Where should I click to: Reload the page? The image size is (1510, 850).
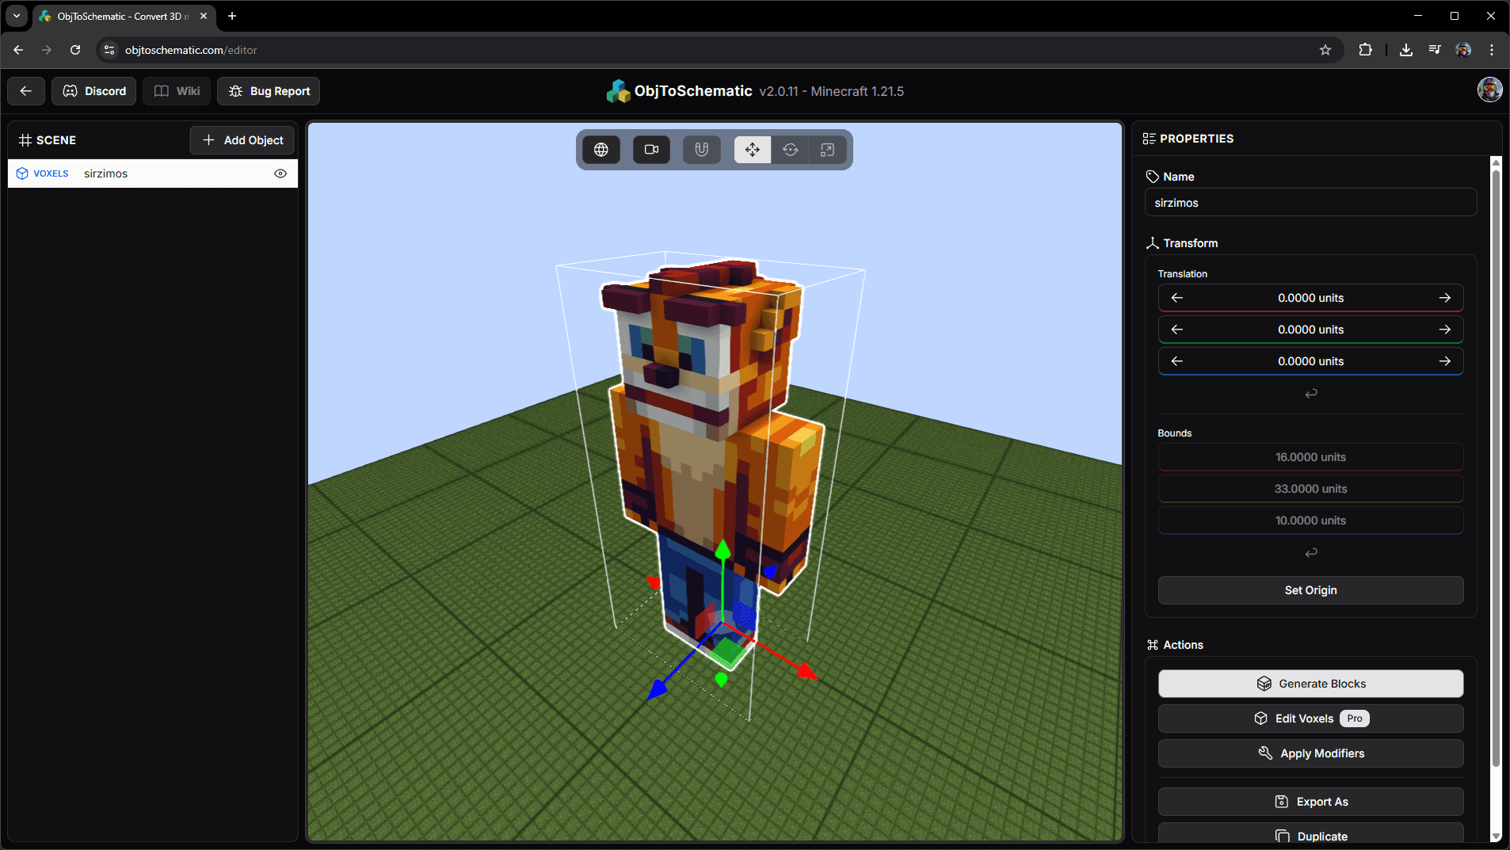(75, 50)
